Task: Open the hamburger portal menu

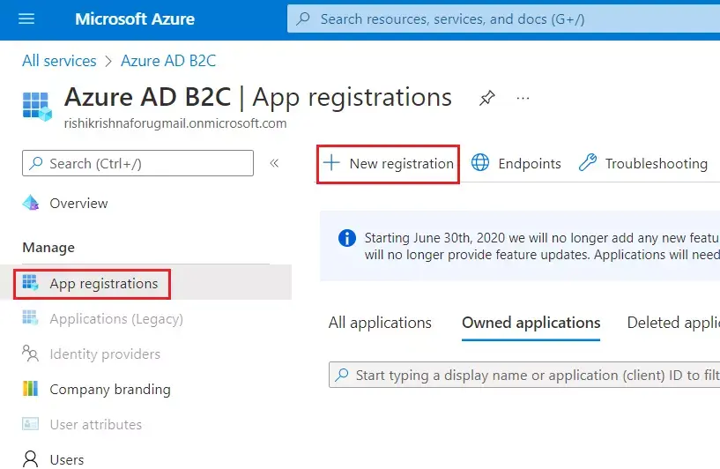Action: tap(26, 19)
